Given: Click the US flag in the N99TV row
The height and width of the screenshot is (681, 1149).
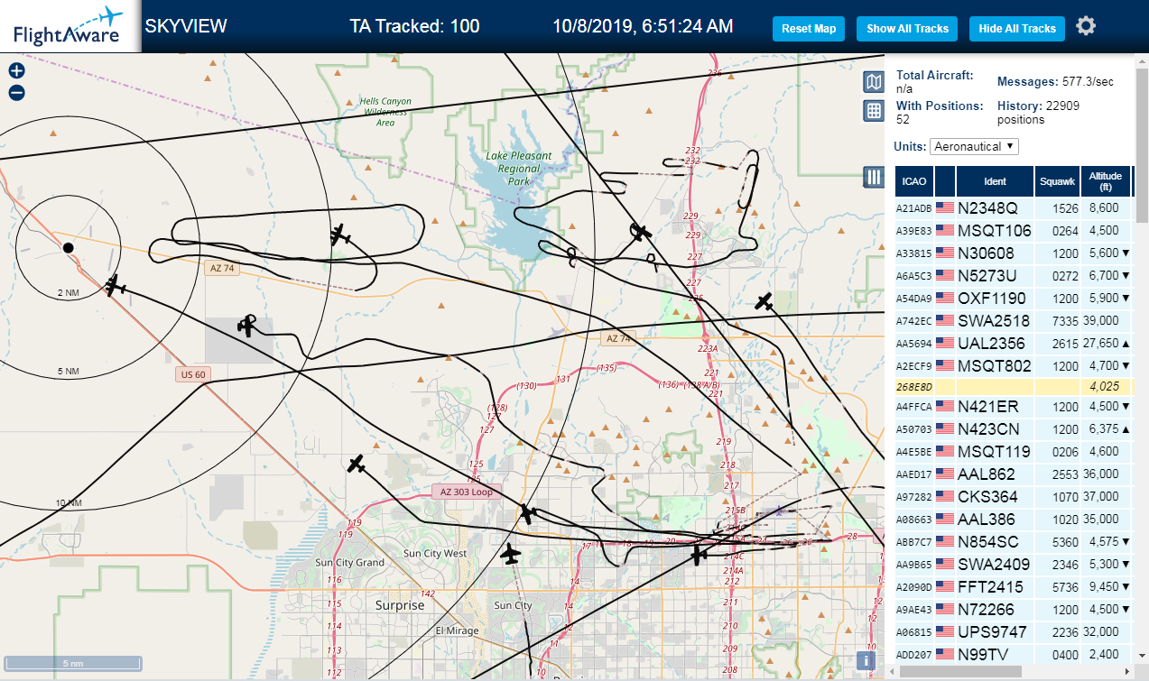Looking at the screenshot, I should pyautogui.click(x=945, y=654).
